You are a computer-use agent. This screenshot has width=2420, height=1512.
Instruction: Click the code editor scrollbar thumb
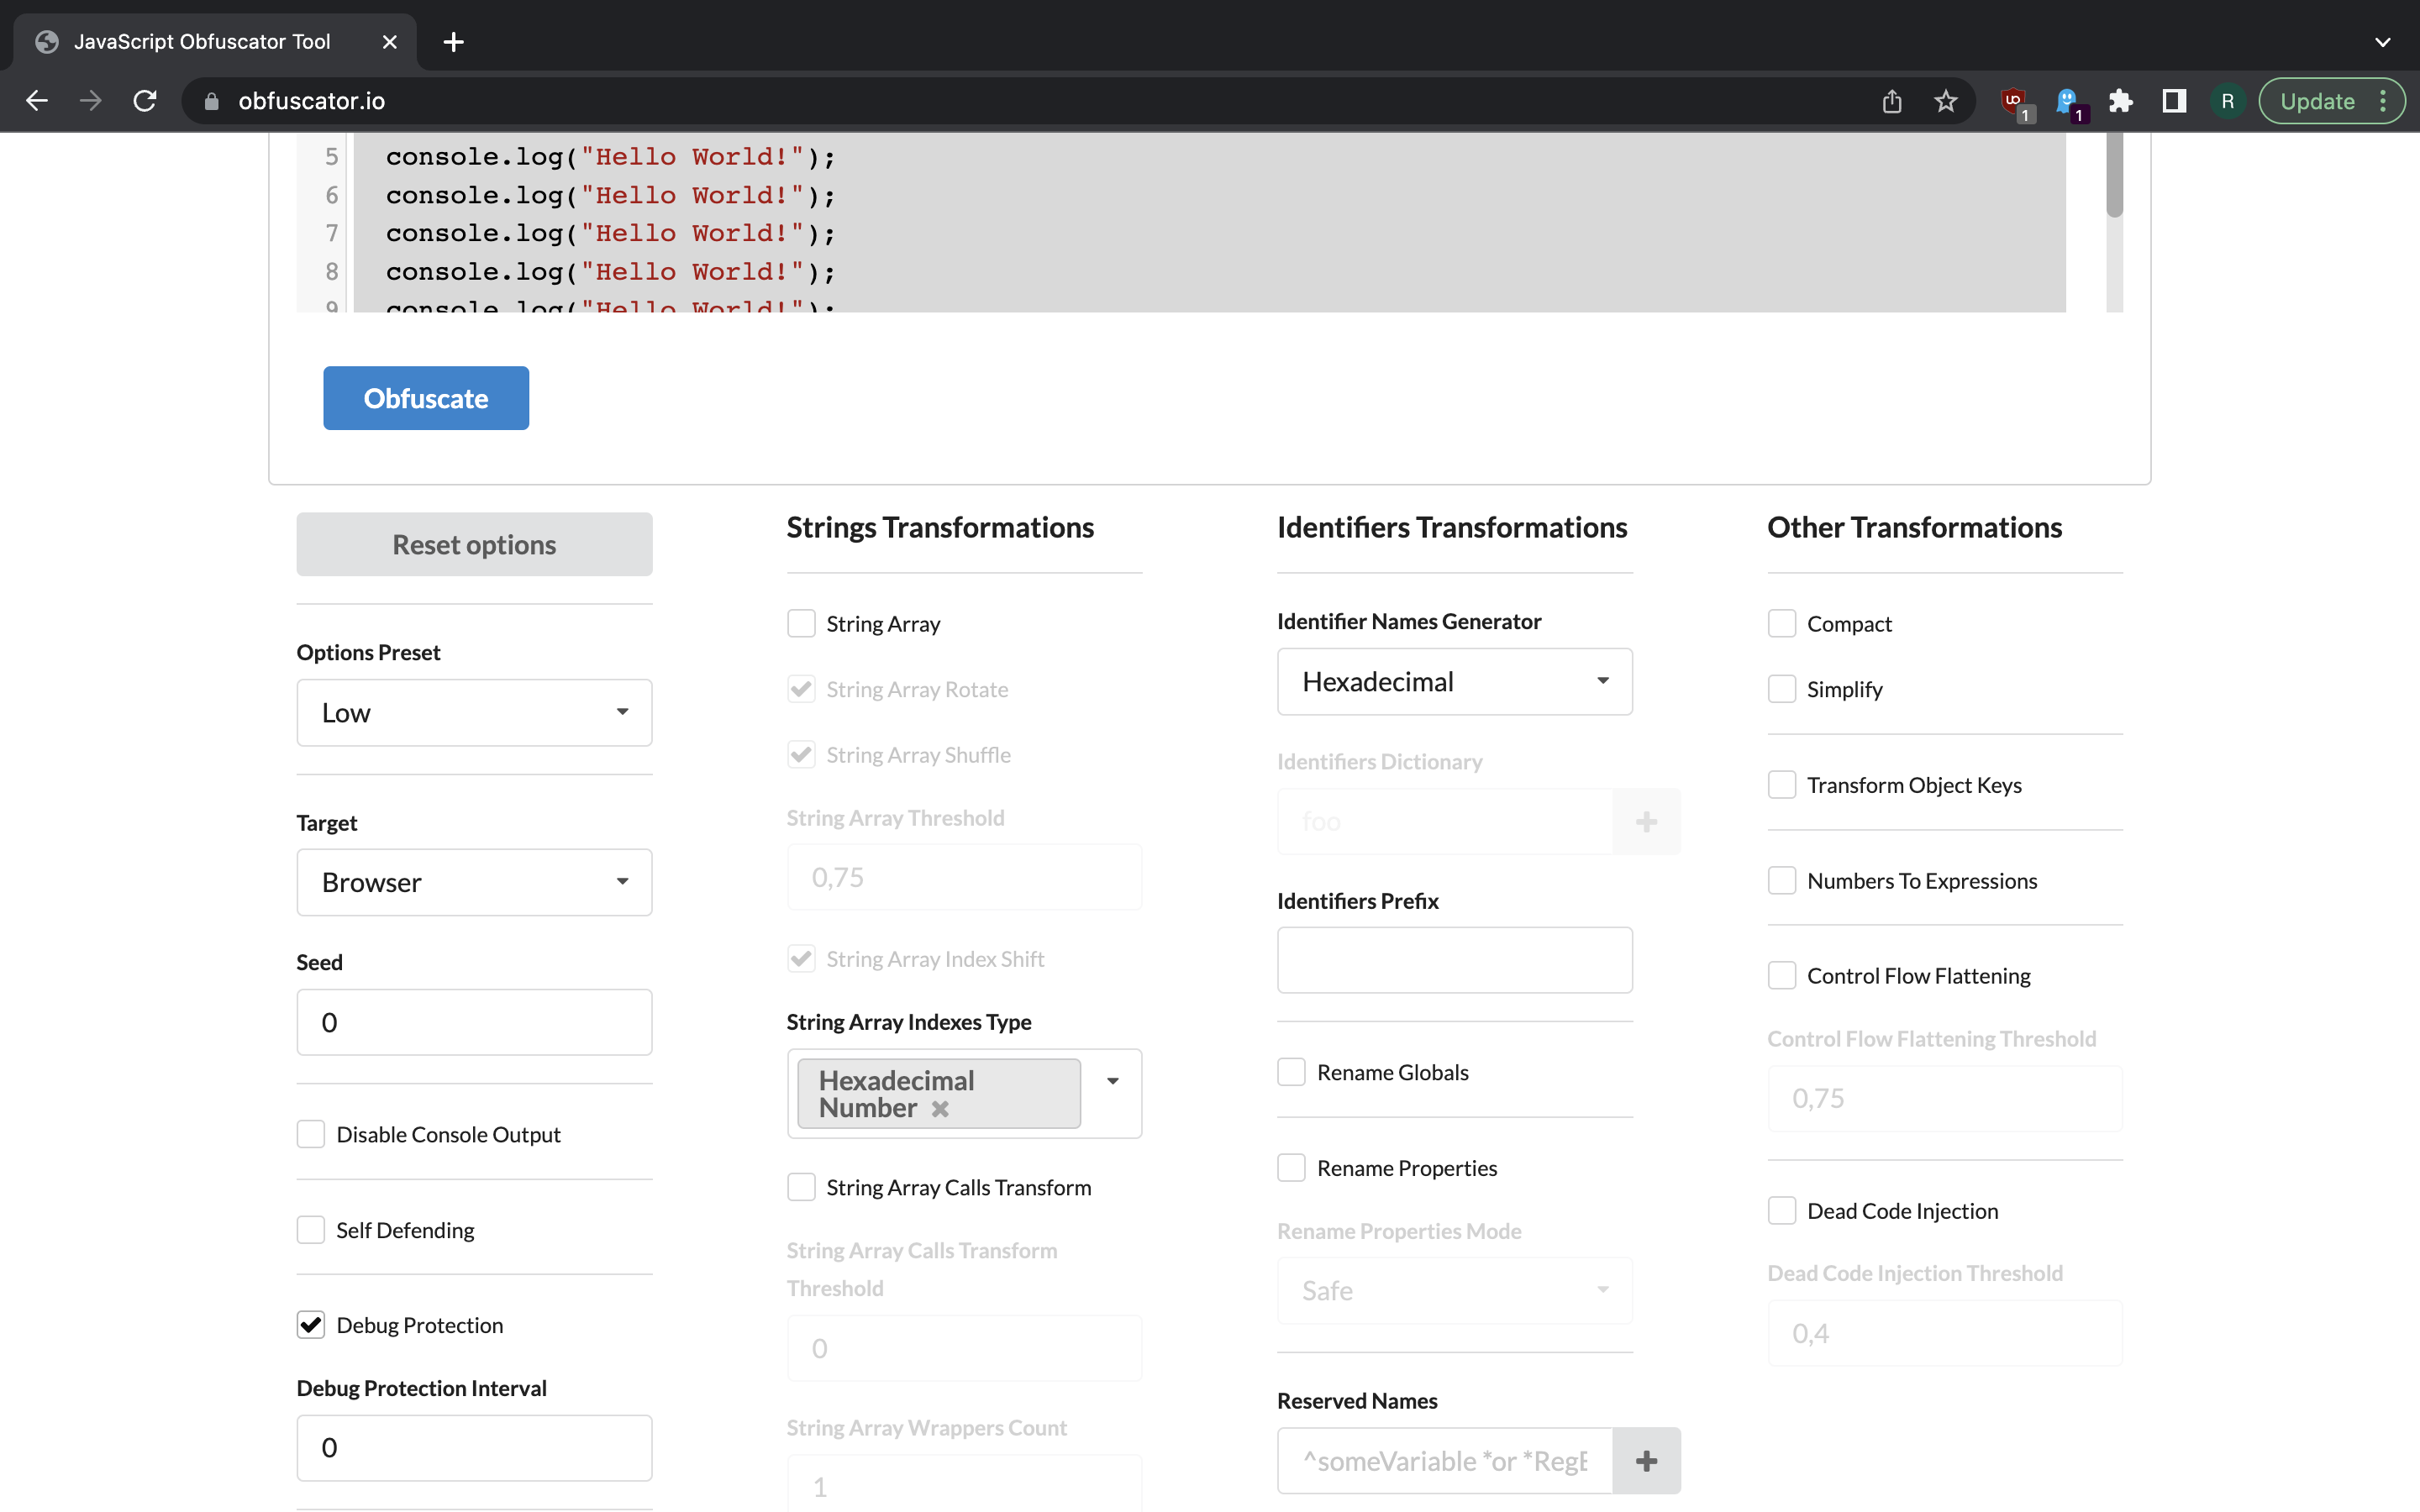point(2114,175)
